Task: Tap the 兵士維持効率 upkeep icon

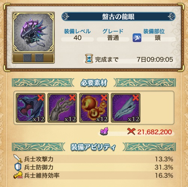Action: pos(18,175)
